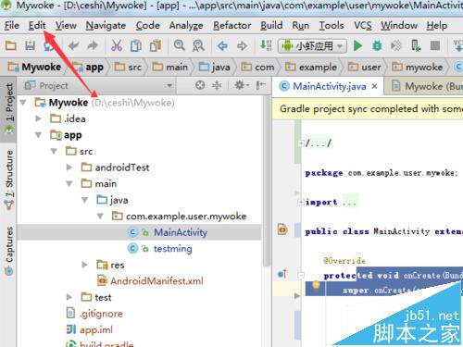Start debugging with the bug icon
Image resolution: width=463 pixels, height=347 pixels.
click(x=377, y=46)
